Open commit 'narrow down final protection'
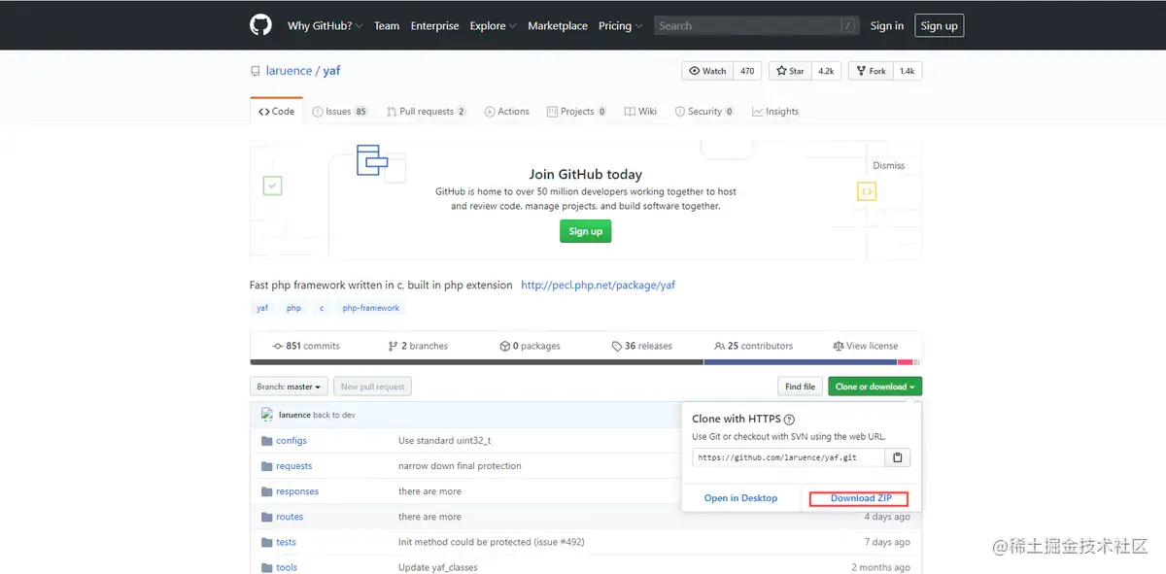Viewport: 1166px width, 574px height. coord(460,466)
